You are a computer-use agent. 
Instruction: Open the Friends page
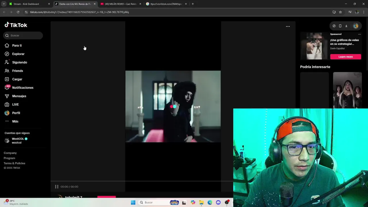pos(18,71)
